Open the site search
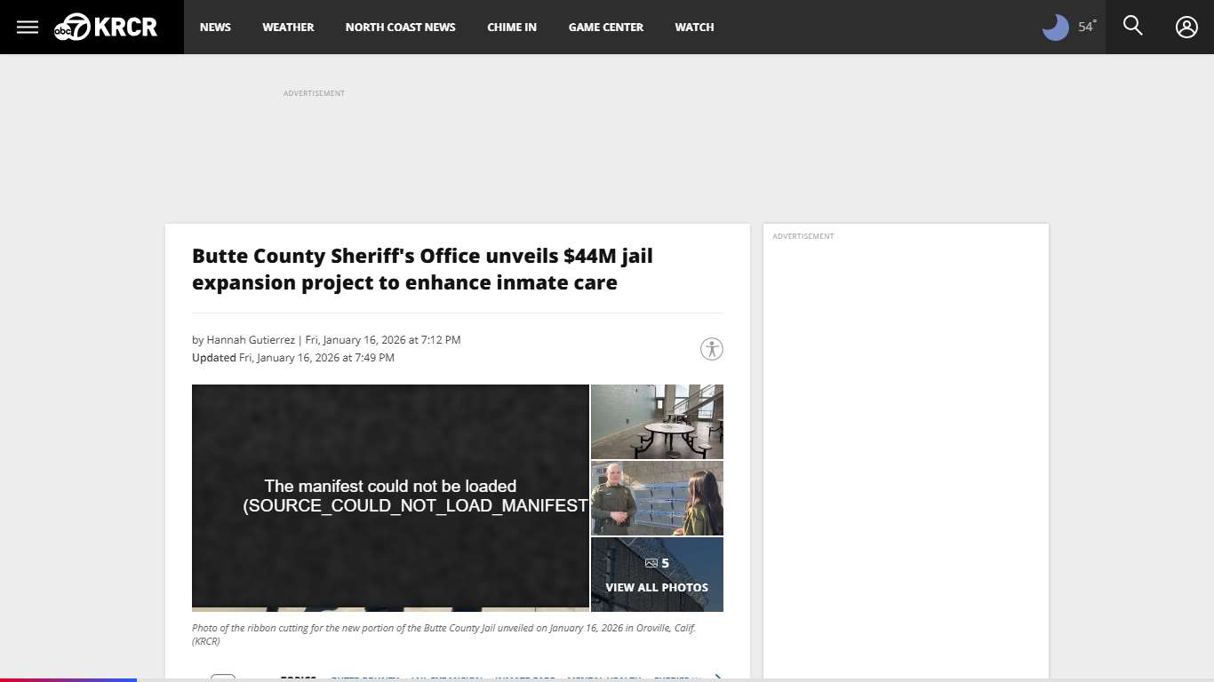 point(1132,27)
